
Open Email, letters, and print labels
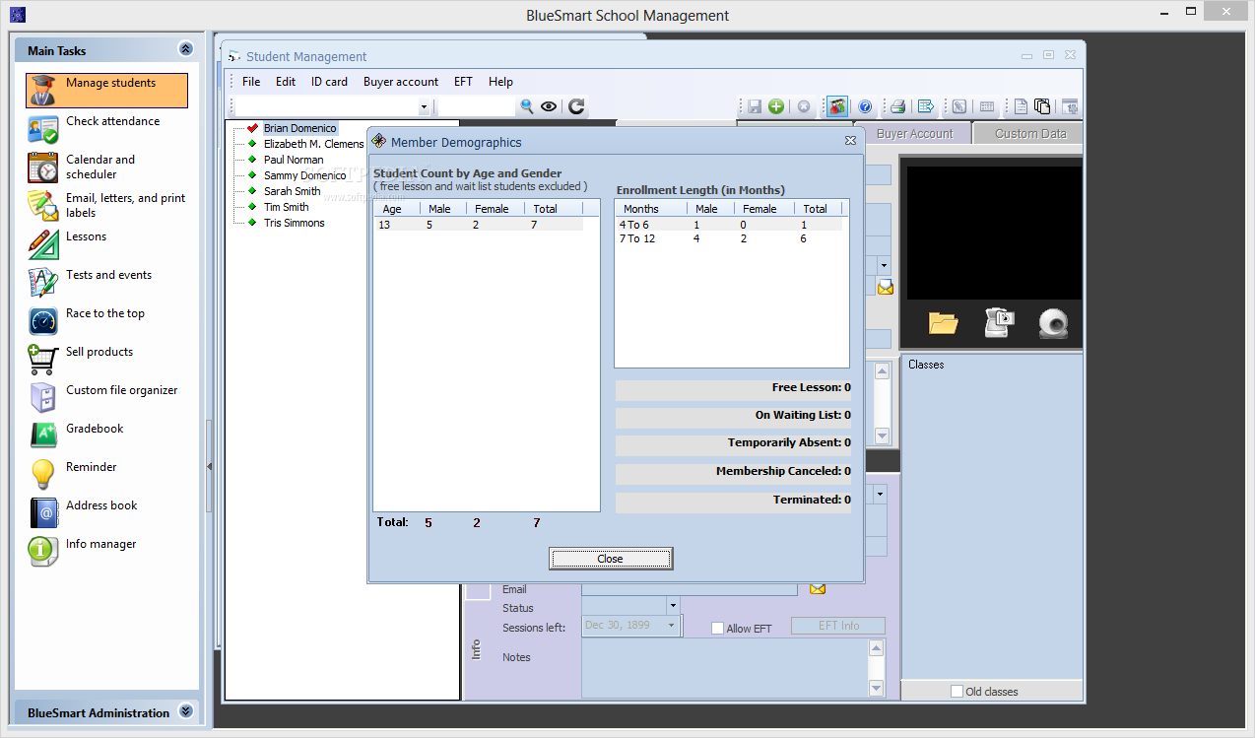pyautogui.click(x=106, y=206)
